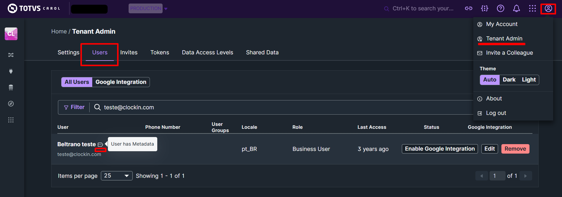The height and width of the screenshot is (197, 562).
Task: Click the metadata icon beside Beltrano teste
Action: click(100, 144)
